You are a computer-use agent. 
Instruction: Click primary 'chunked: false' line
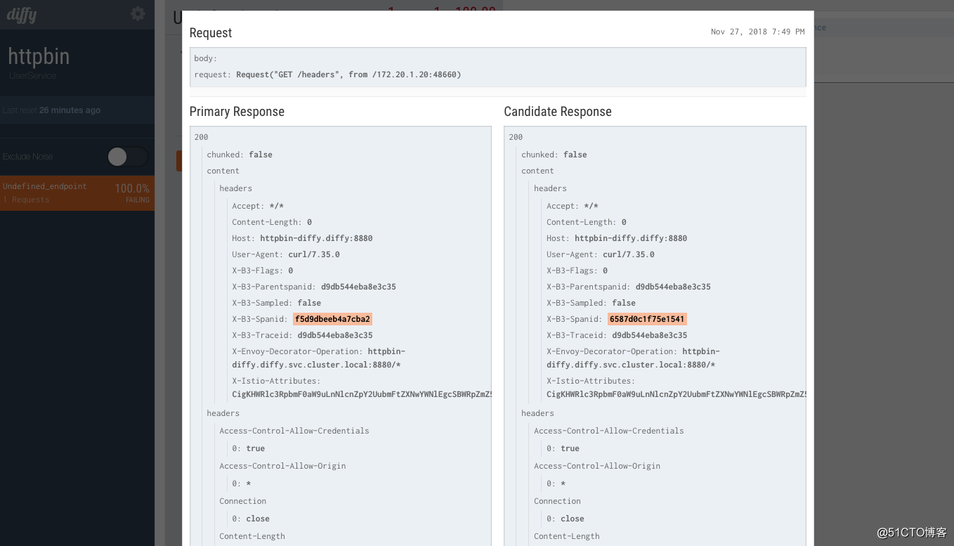[x=240, y=155]
